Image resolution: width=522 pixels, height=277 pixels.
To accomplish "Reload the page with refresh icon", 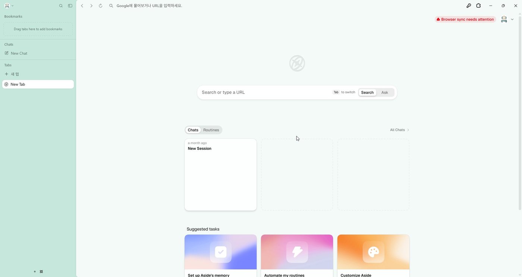I will tap(101, 6).
